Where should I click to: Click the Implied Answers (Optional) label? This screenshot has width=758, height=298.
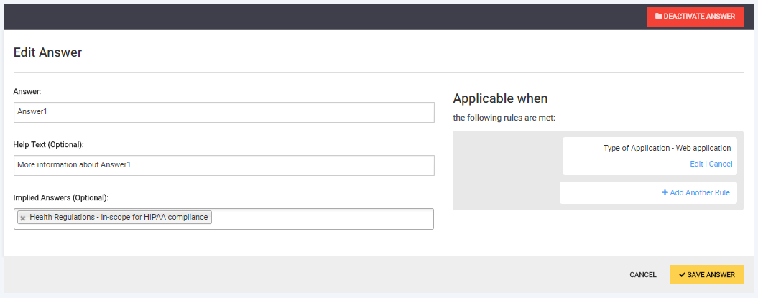coord(60,197)
